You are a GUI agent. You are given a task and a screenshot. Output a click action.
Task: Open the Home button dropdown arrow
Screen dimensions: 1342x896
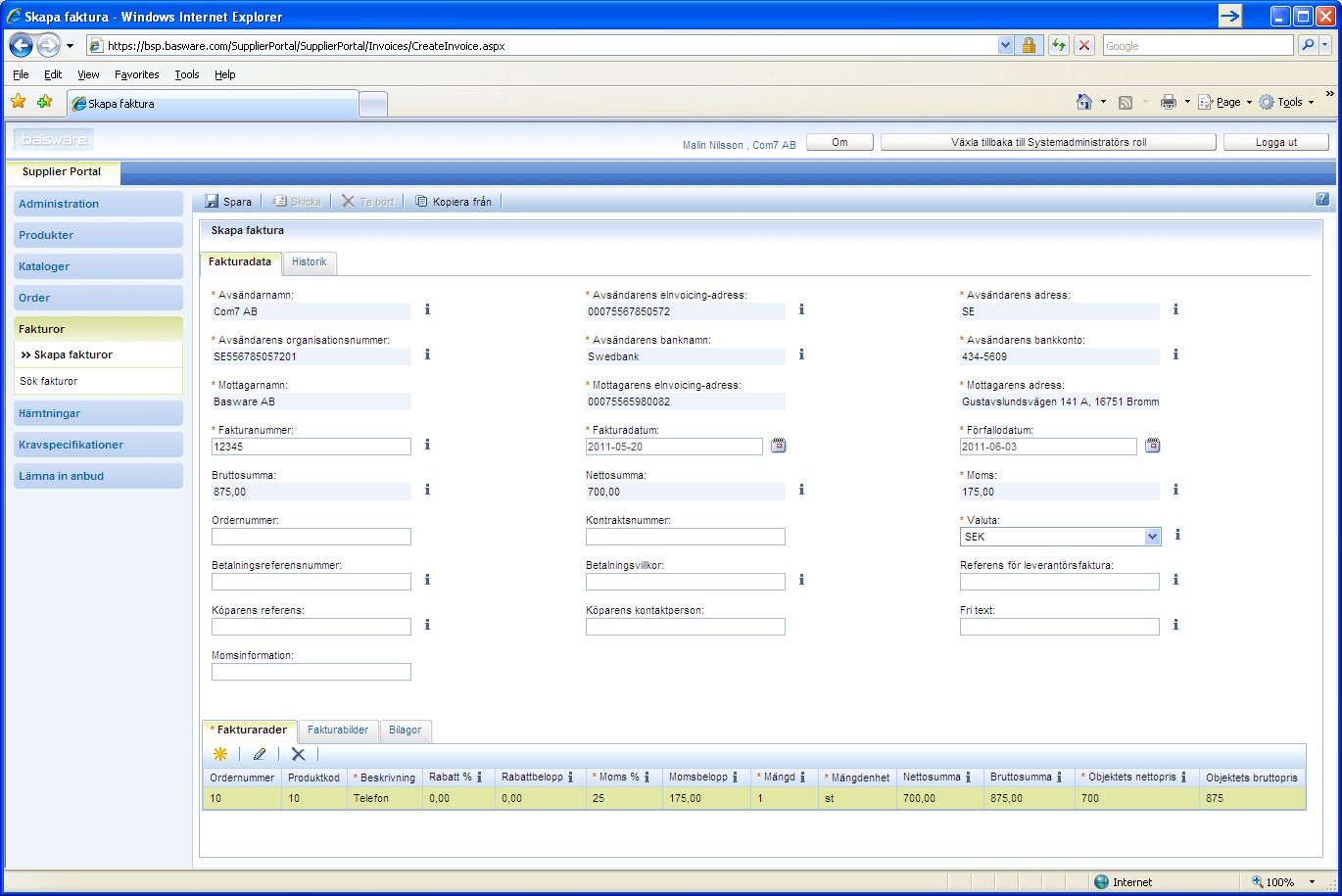tap(1103, 102)
